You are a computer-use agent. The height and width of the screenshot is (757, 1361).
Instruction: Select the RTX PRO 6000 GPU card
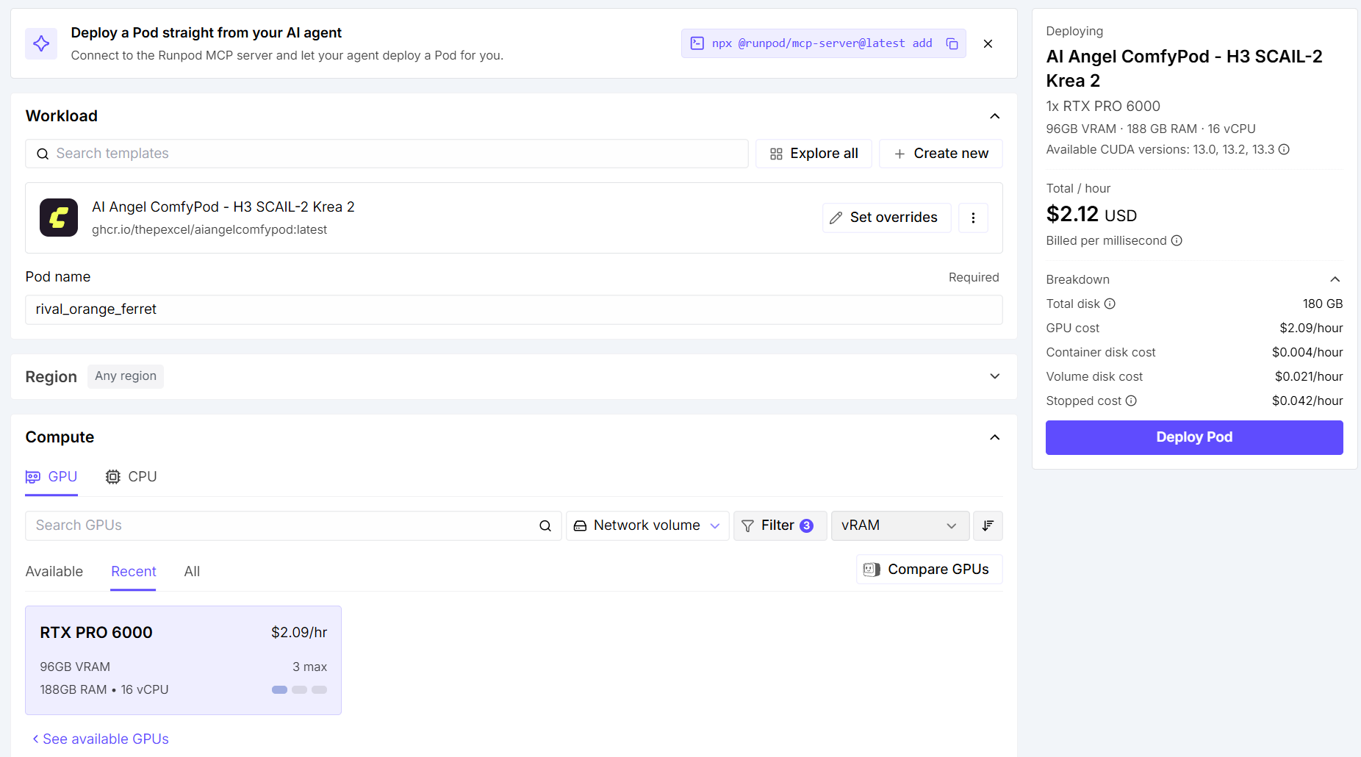point(184,660)
